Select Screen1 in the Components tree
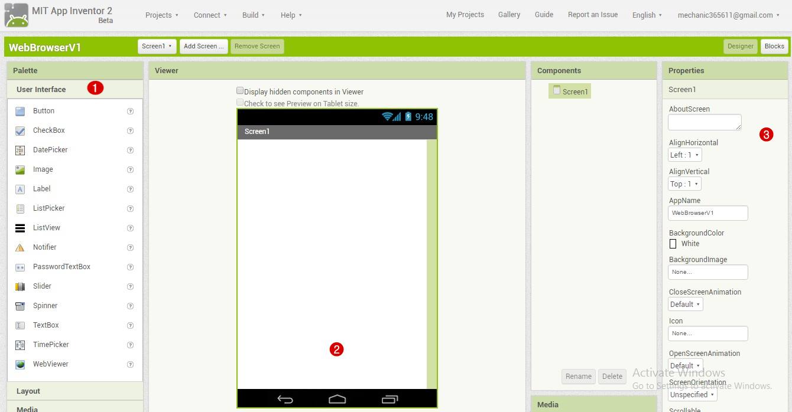This screenshot has height=412, width=792. 570,91
